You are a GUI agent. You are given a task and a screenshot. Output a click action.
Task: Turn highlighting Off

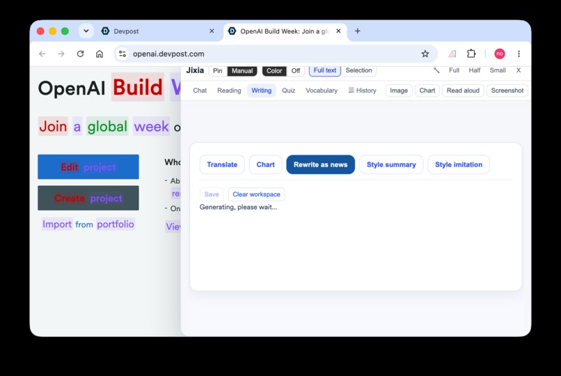(296, 71)
